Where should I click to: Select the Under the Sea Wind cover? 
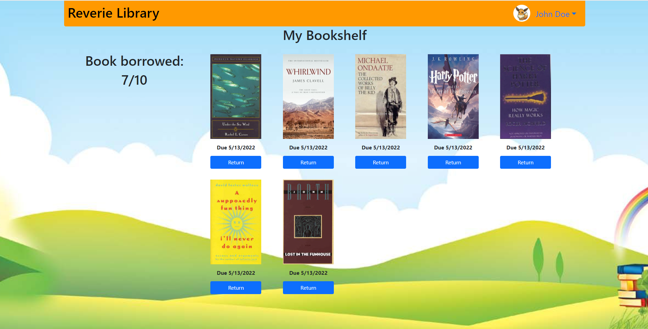coord(236,97)
